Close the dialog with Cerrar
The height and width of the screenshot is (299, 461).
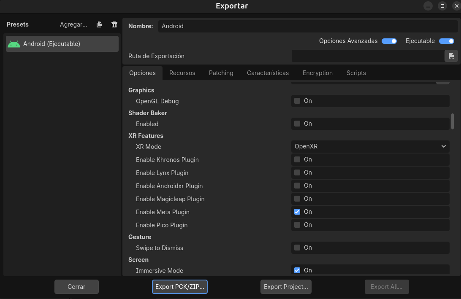(x=76, y=286)
